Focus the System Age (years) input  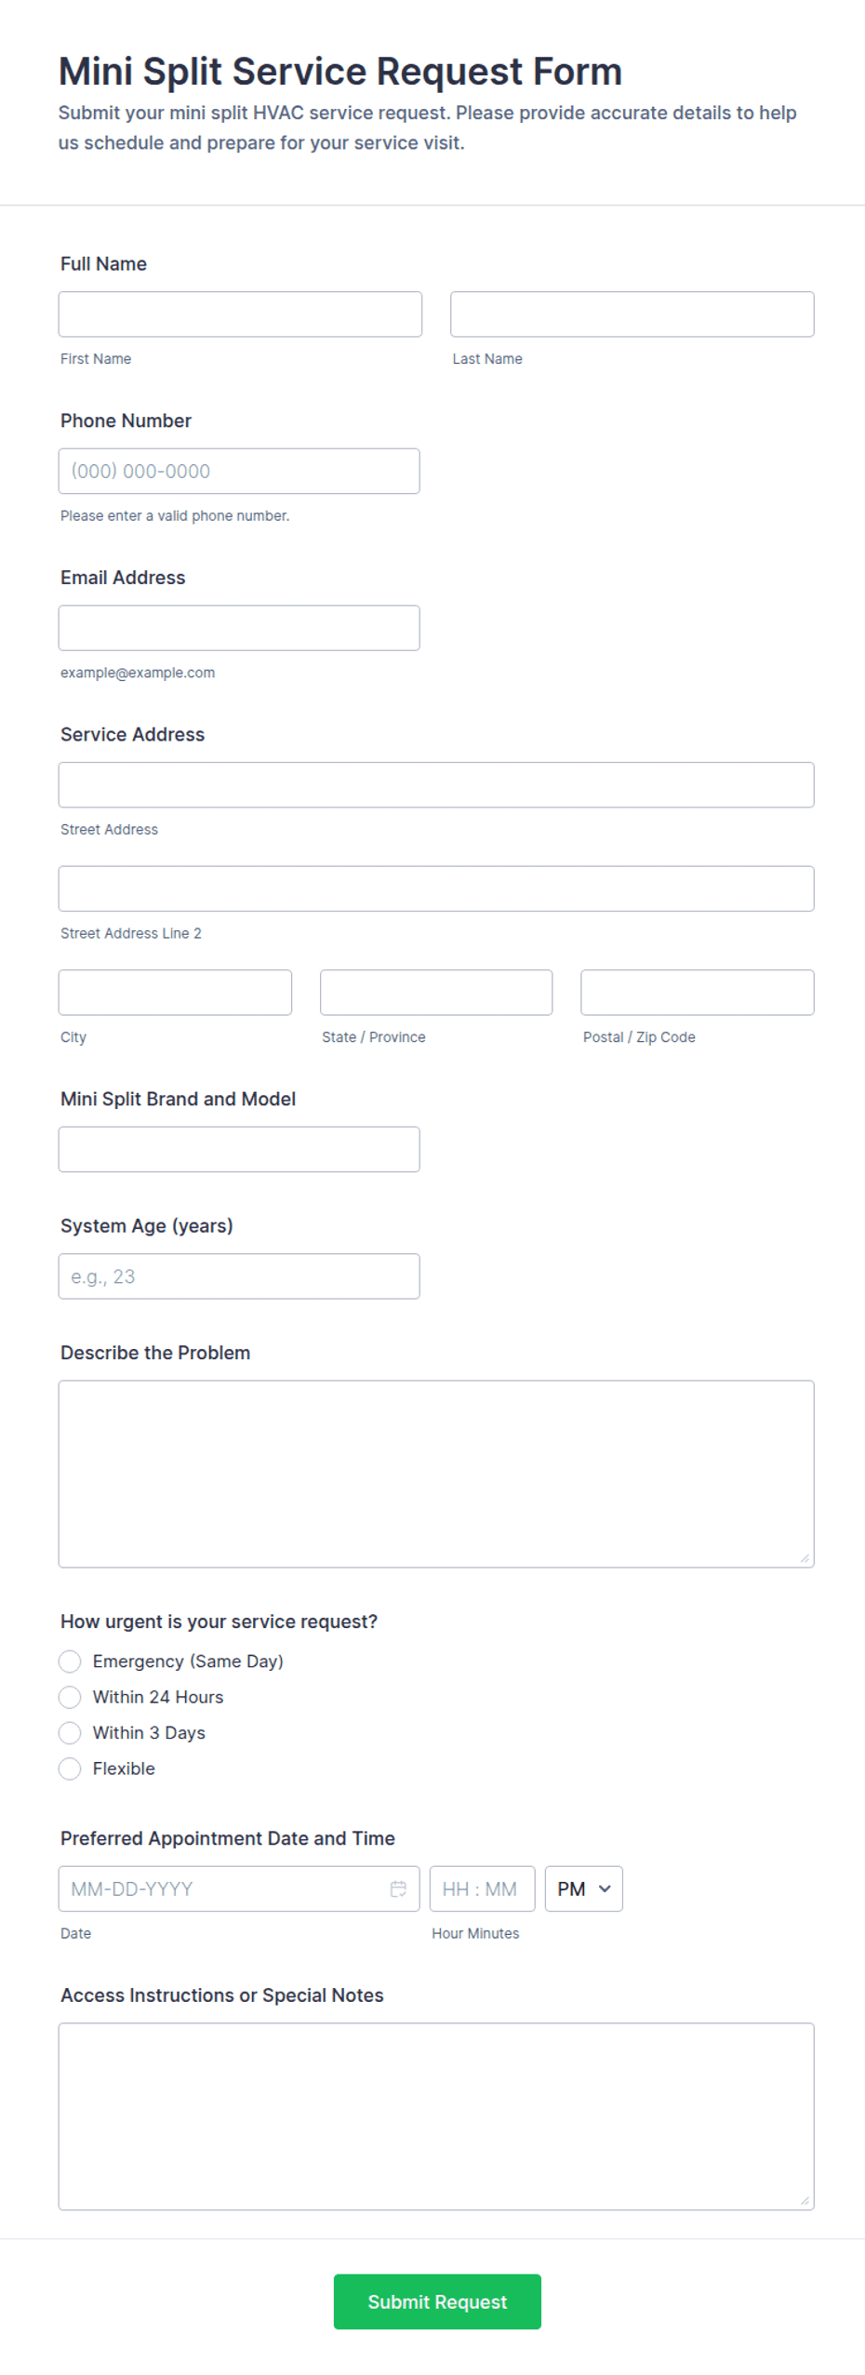click(x=239, y=1275)
